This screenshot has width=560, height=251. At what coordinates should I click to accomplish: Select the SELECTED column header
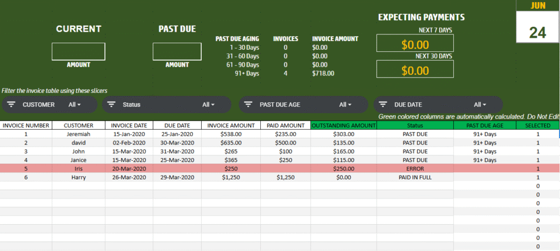[x=538, y=125]
